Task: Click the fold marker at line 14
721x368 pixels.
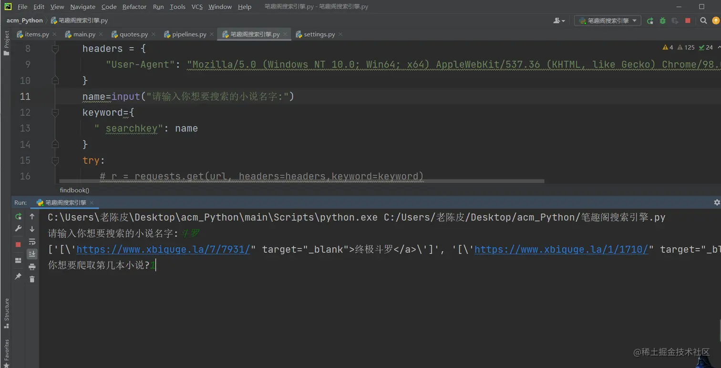Action: (55, 144)
